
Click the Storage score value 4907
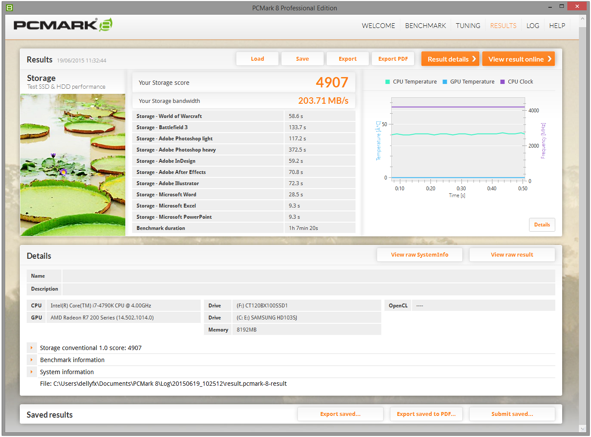332,82
